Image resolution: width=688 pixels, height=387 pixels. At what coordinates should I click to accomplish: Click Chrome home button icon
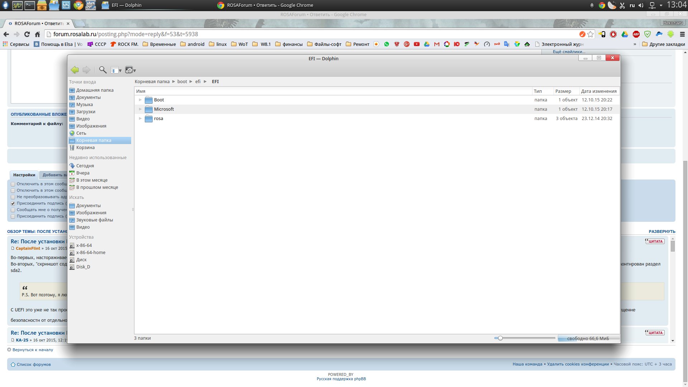pos(37,34)
